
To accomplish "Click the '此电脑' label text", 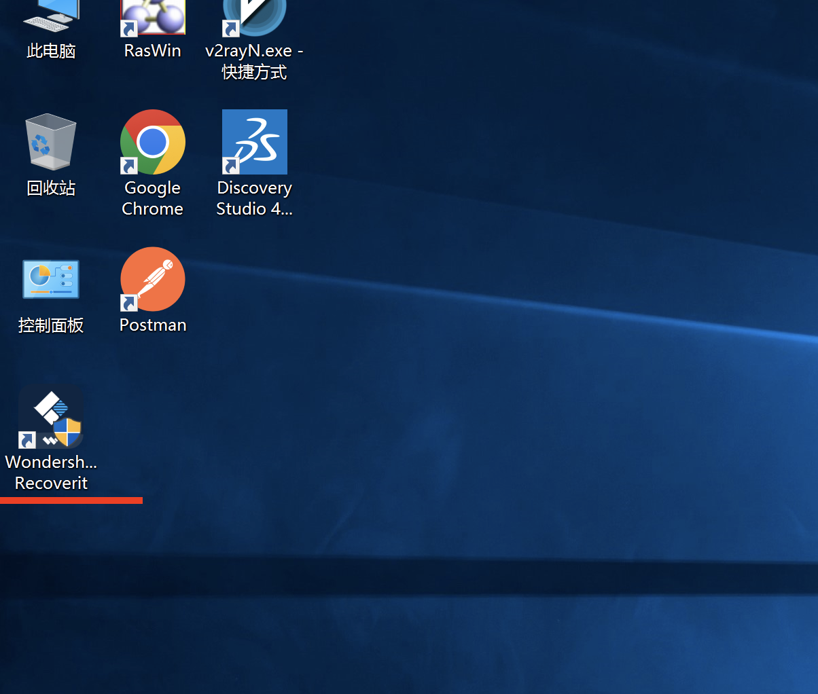I will click(51, 51).
